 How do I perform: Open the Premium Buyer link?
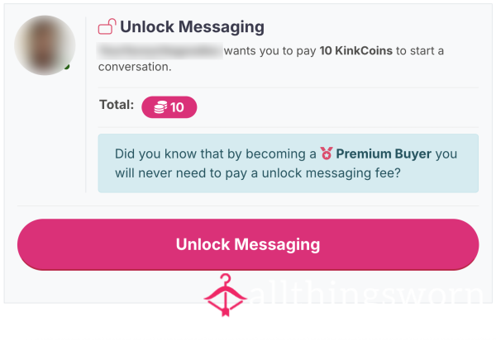coord(384,153)
